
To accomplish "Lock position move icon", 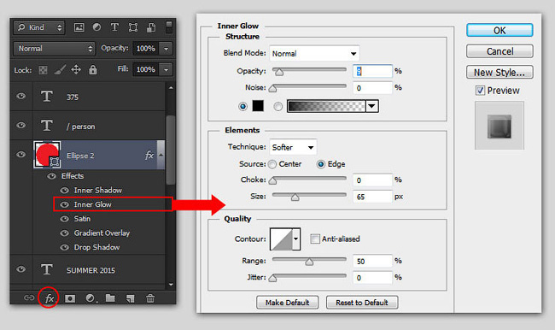I will (76, 70).
